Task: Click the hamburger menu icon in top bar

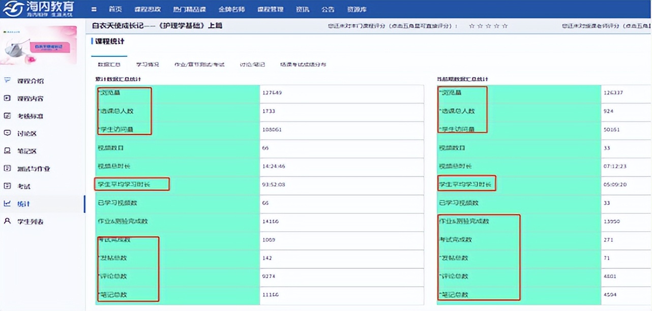Action: point(94,10)
